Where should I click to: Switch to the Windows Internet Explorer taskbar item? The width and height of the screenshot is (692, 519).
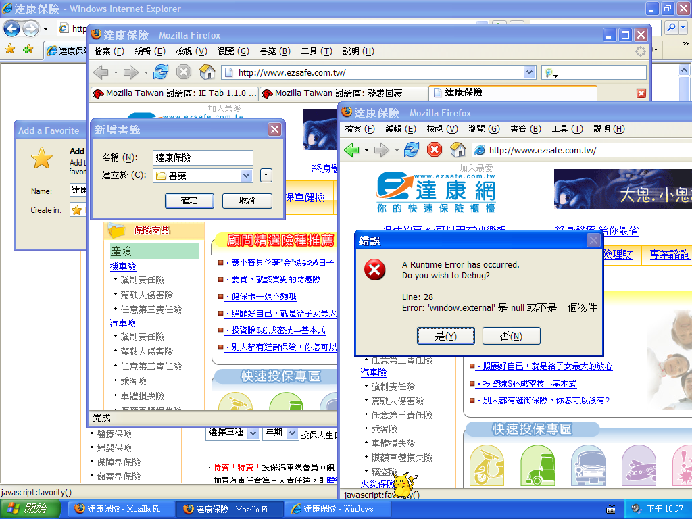click(x=337, y=509)
